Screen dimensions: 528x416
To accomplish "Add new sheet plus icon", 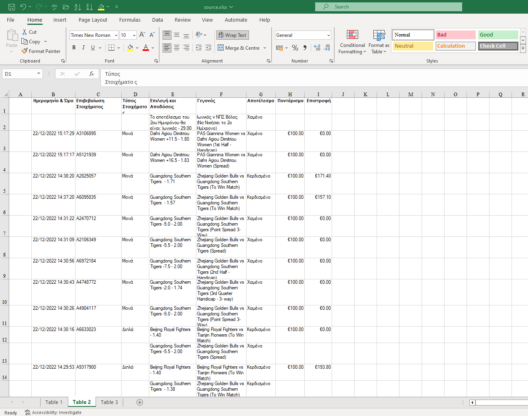I will [x=140, y=402].
